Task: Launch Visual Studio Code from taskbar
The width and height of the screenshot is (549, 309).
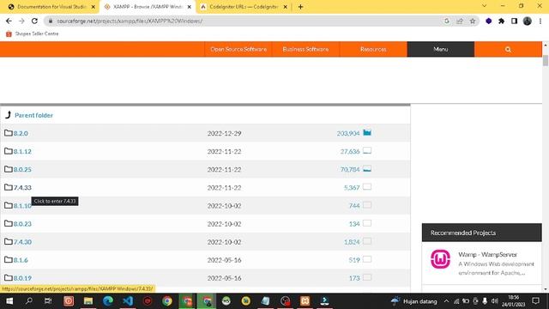Action: point(128,301)
